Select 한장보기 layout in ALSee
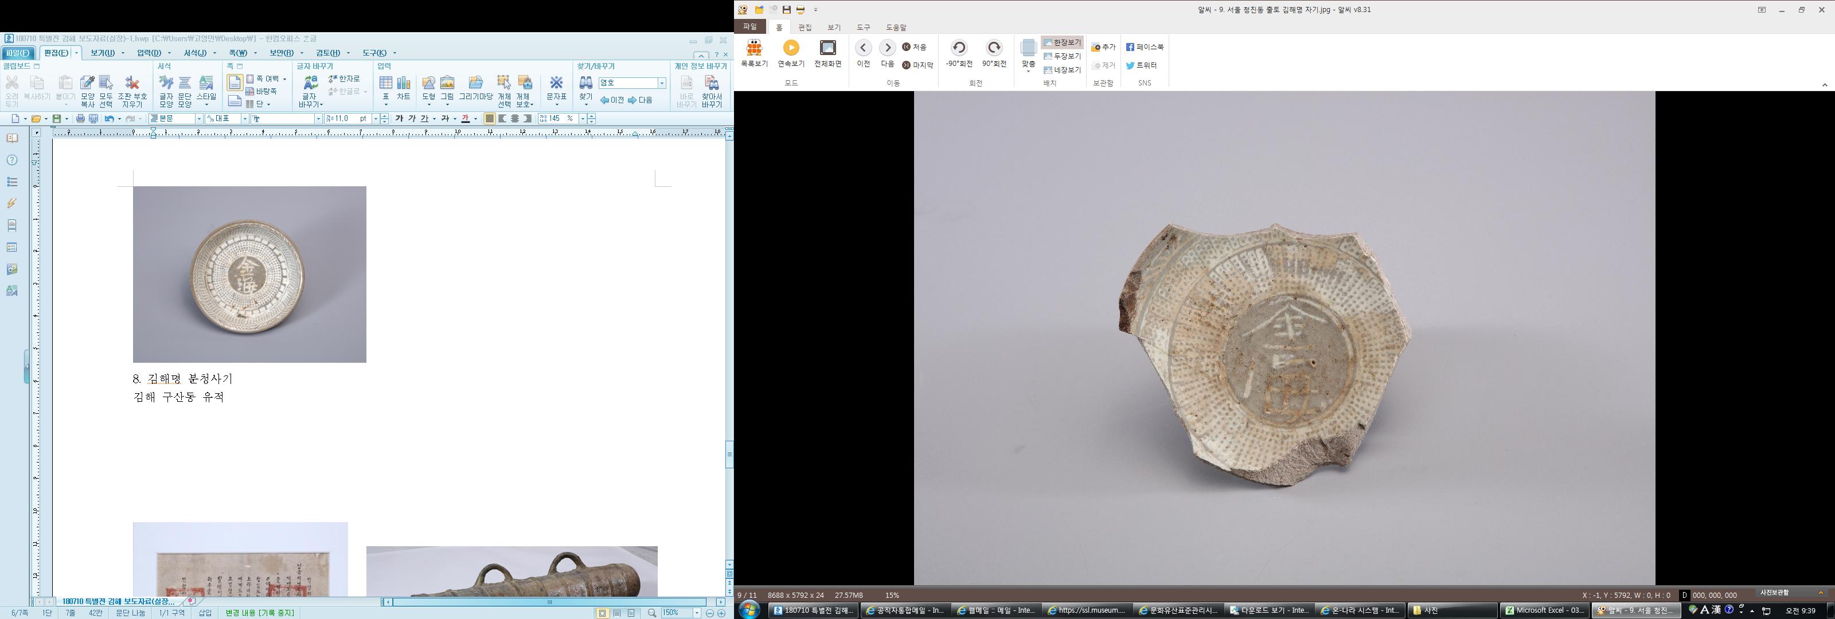The width and height of the screenshot is (1835, 619). (x=1062, y=43)
